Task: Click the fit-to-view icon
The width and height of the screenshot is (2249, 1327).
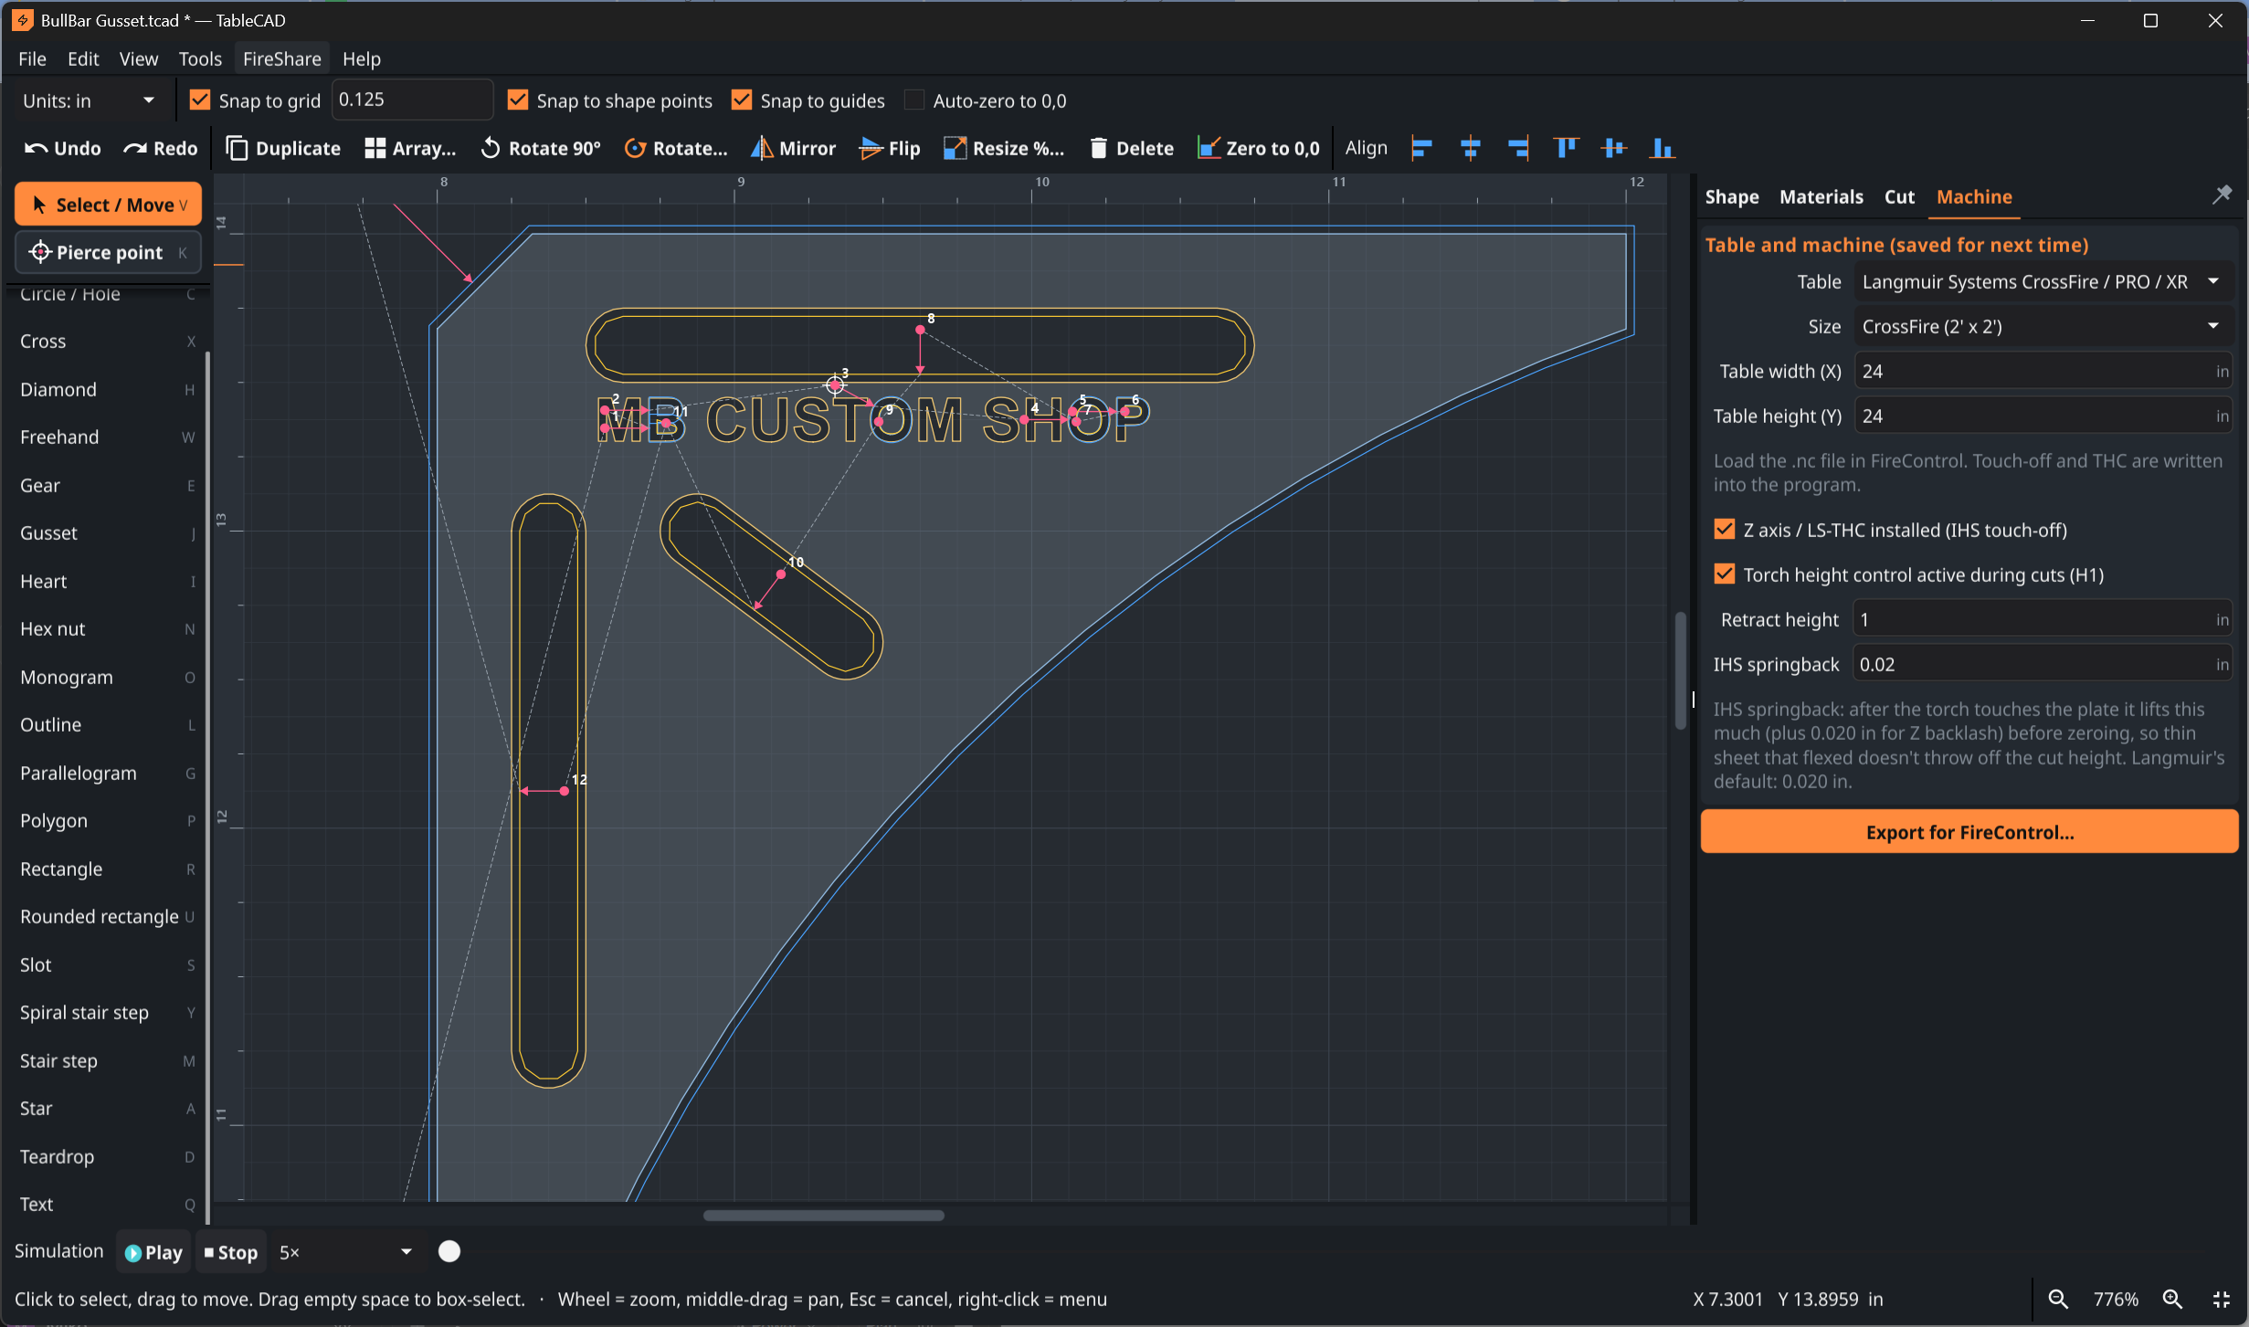Action: [x=2222, y=1299]
